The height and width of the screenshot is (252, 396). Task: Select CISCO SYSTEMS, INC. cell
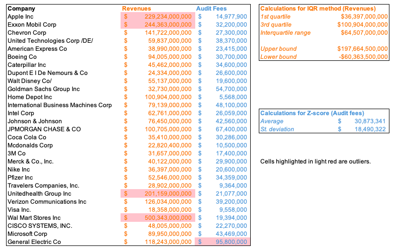(40, 226)
